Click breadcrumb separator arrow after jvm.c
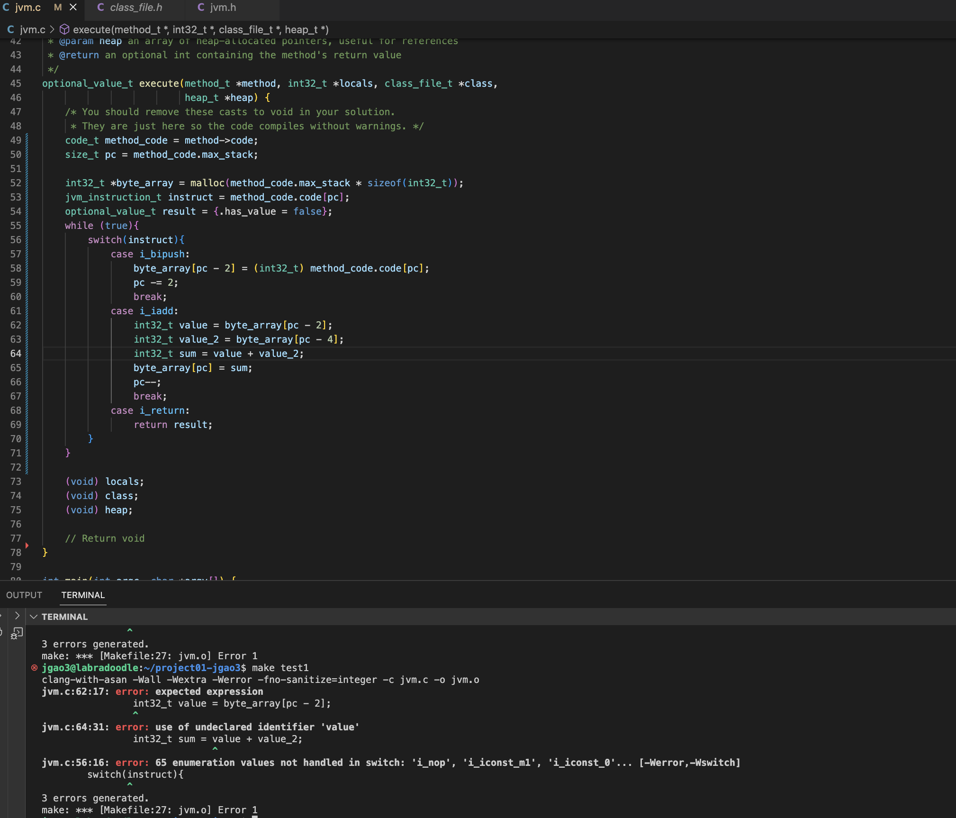Image resolution: width=956 pixels, height=818 pixels. [52, 30]
